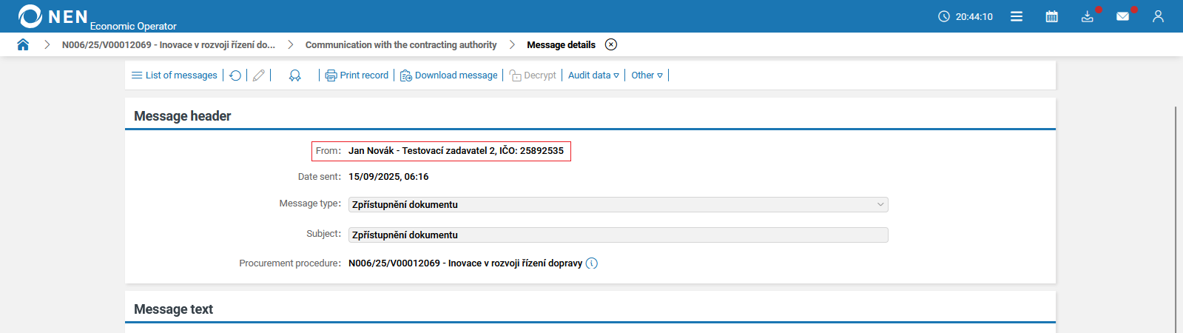Viewport: 1183px width, 333px height.
Task: Click Download message
Action: pyautogui.click(x=456, y=75)
